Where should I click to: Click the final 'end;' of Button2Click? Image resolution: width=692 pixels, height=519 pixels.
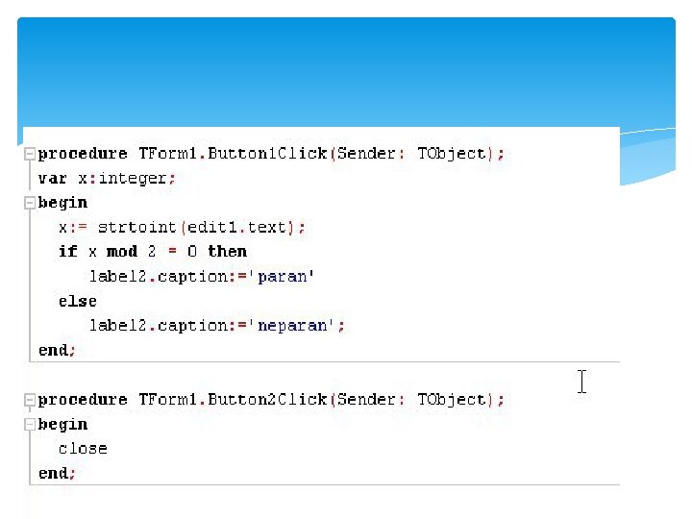coord(57,474)
